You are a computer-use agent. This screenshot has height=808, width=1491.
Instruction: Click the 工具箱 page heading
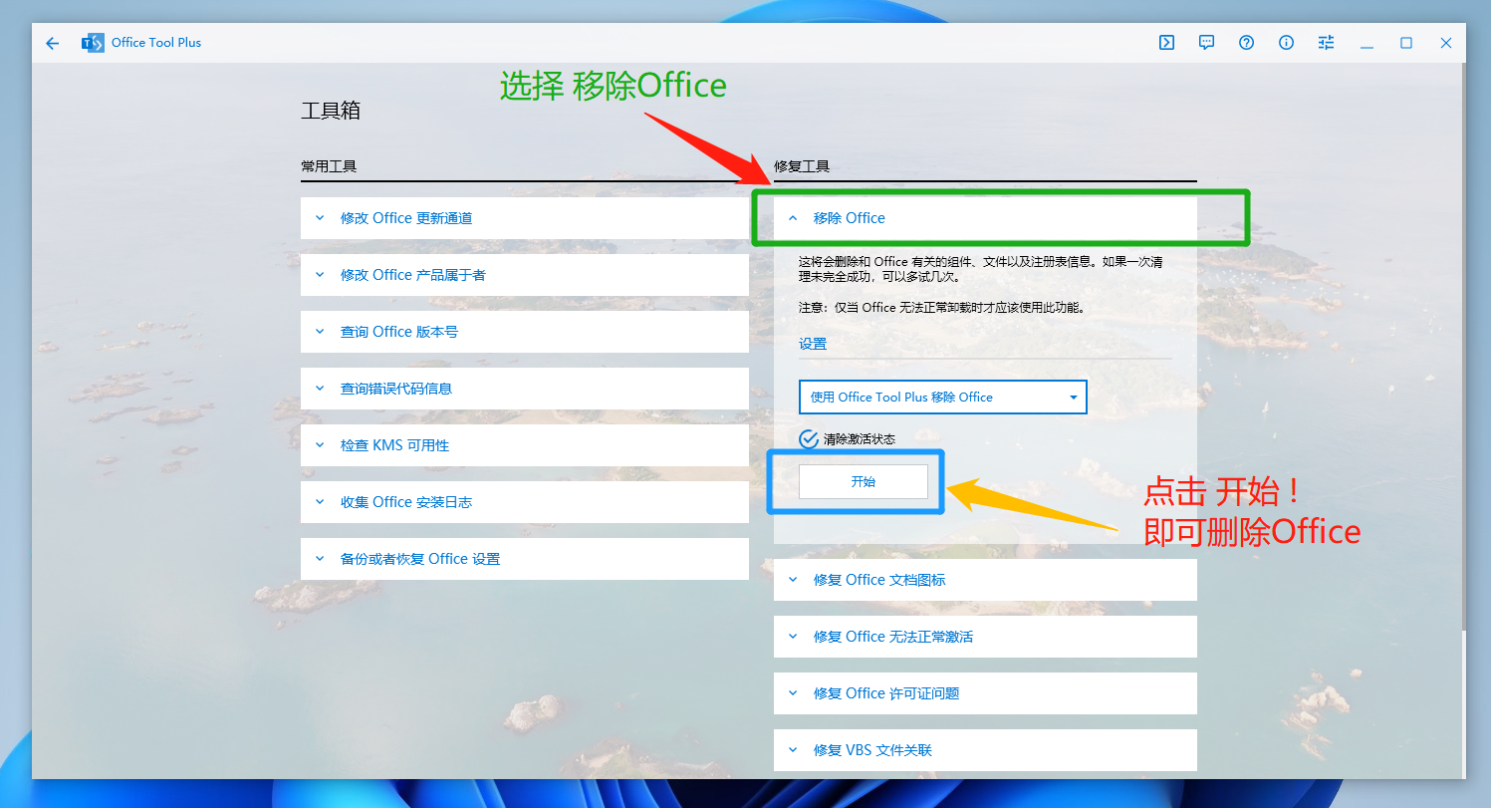coord(331,111)
